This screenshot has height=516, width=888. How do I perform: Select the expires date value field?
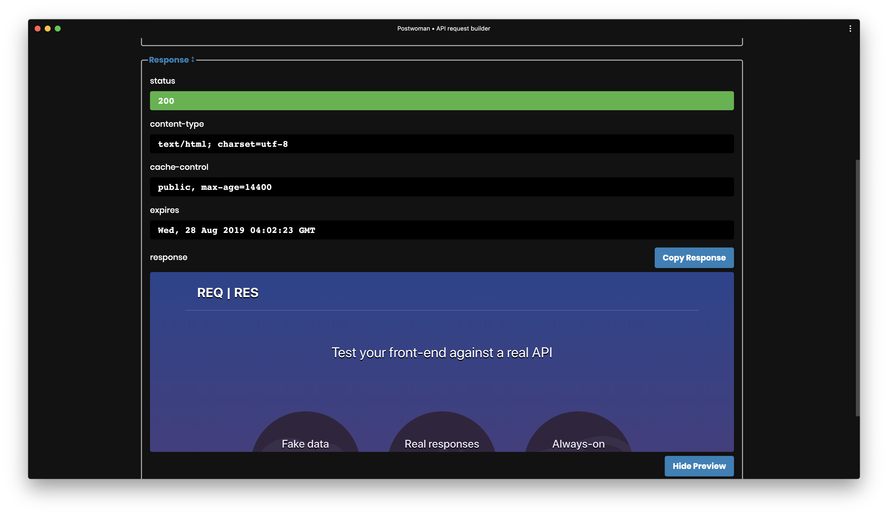441,230
